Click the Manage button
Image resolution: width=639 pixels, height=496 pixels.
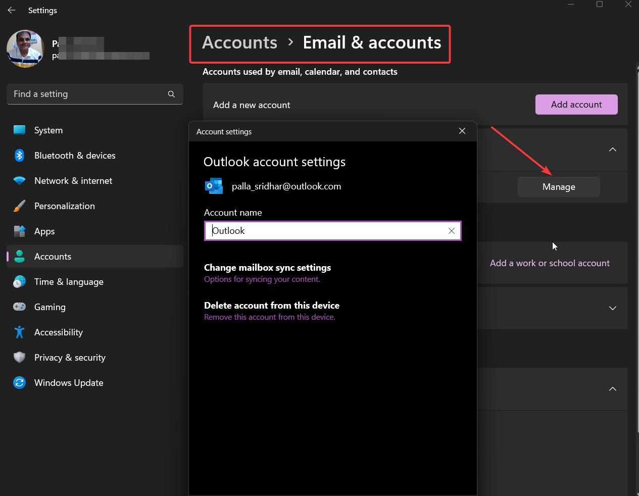559,187
